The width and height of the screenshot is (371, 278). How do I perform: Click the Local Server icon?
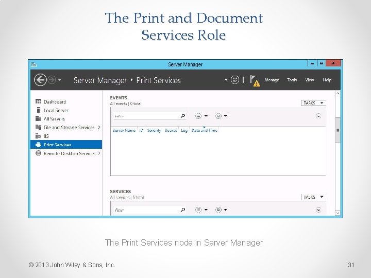click(38, 110)
